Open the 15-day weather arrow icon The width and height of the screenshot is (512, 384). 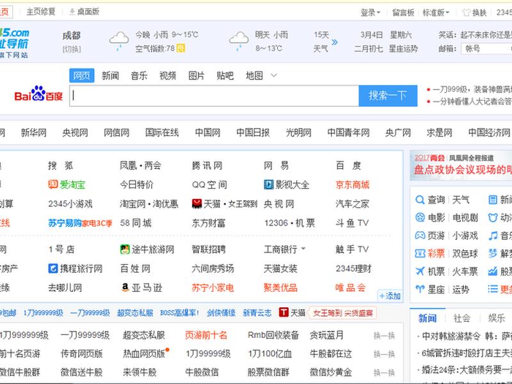coord(335,42)
